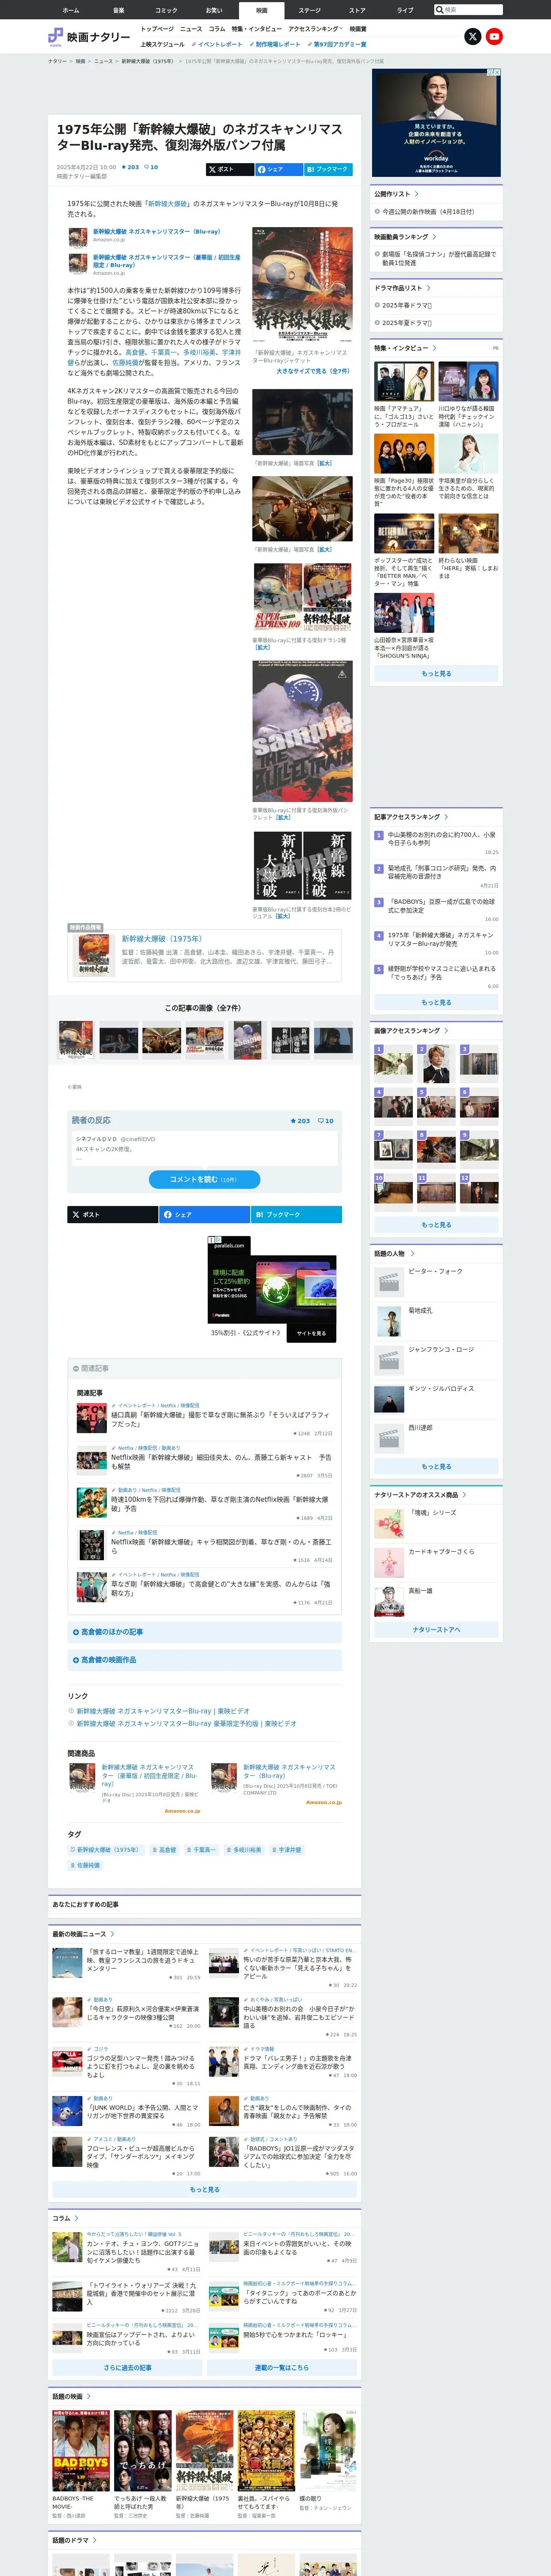Switch to the 音楽 top tab

coord(119,10)
